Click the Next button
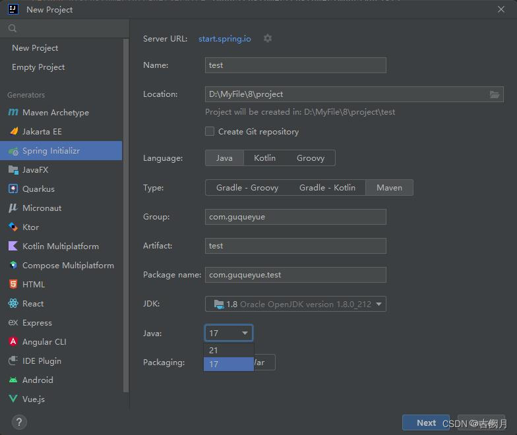Screen dimensions: 517x435 [x=426, y=422]
